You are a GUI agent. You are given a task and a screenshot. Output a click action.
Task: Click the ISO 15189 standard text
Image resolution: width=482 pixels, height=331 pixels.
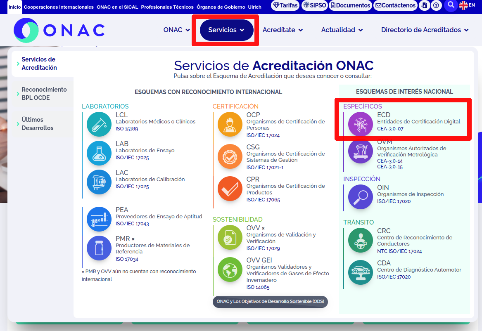click(x=127, y=129)
